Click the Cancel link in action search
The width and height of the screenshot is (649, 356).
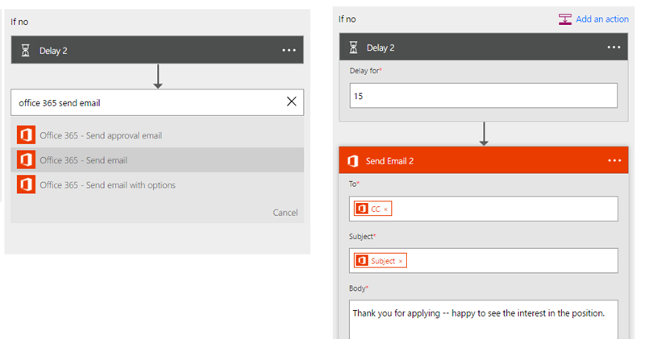(x=285, y=213)
